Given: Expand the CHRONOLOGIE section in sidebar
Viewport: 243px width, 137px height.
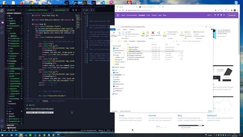Looking at the screenshot, I should (x=11, y=128).
